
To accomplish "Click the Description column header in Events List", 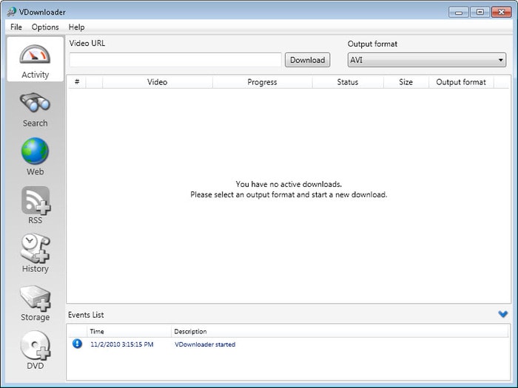I will click(x=340, y=331).
